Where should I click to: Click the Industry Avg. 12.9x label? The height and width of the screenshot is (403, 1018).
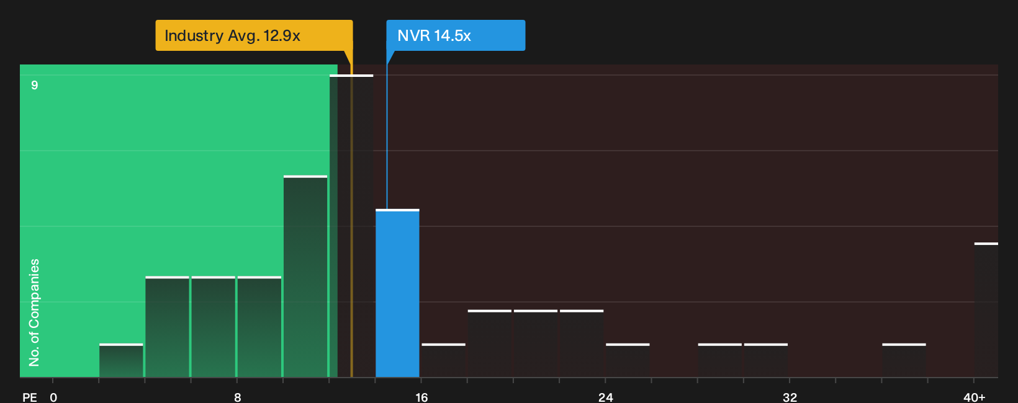[254, 35]
